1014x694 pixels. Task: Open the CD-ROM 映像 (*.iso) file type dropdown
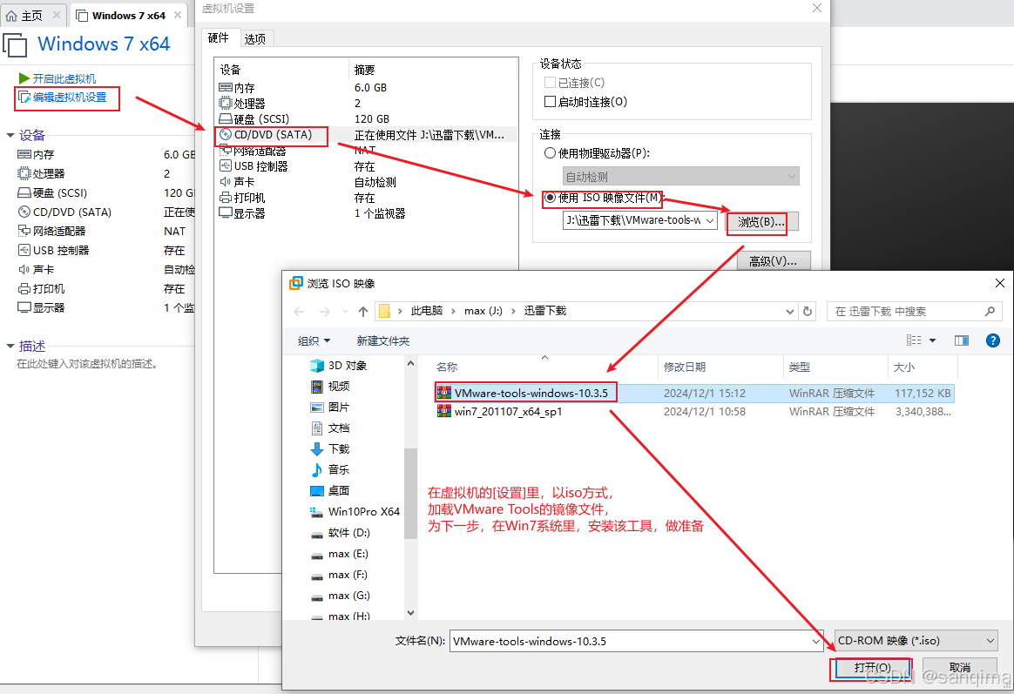click(916, 641)
